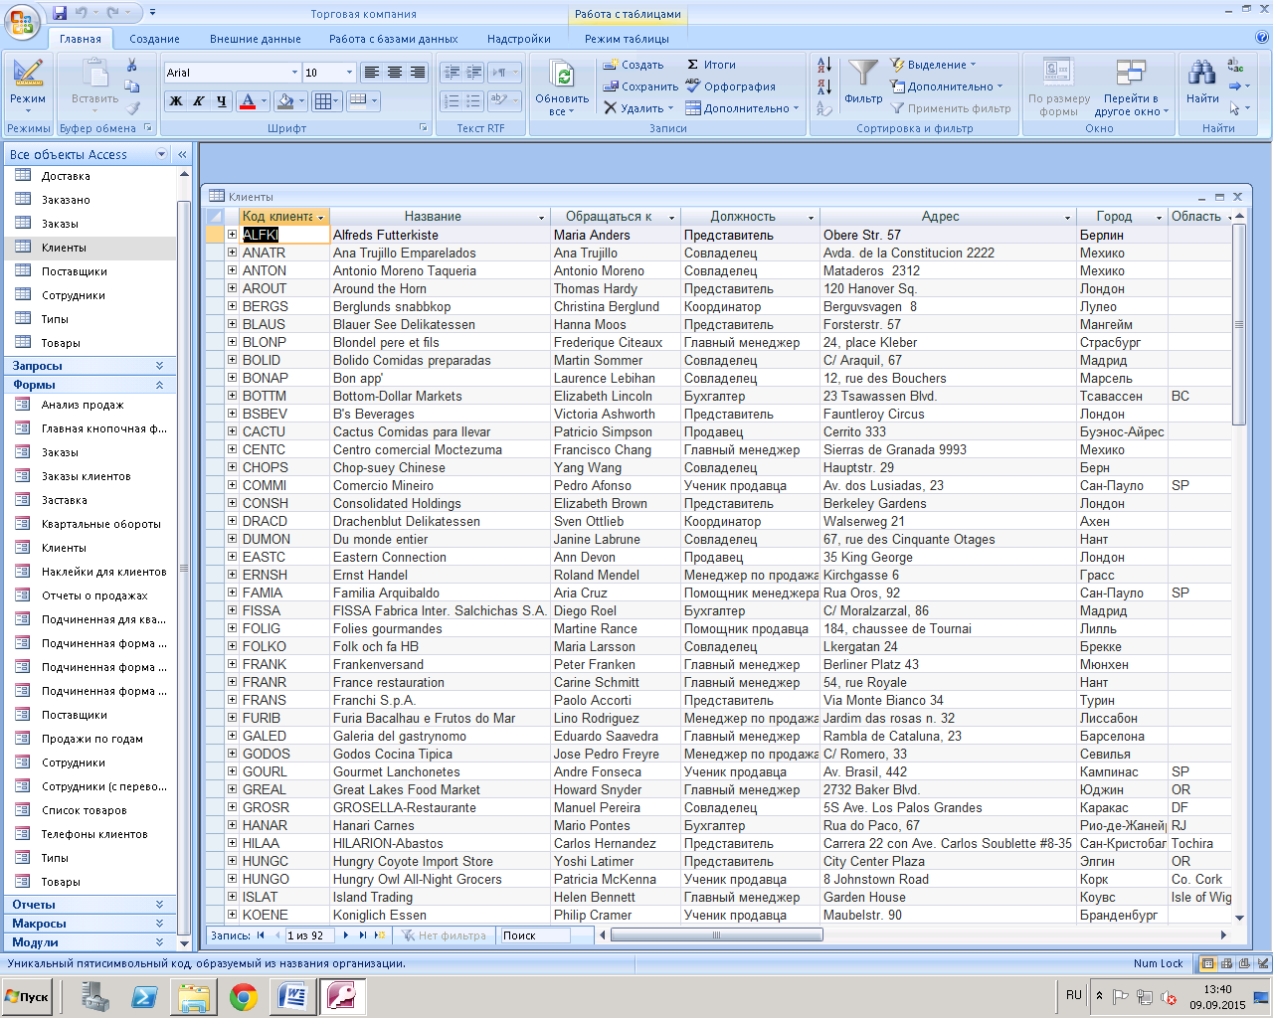This screenshot has height=1018, width=1273.
Task: Go to last record in navigator
Action: (363, 935)
